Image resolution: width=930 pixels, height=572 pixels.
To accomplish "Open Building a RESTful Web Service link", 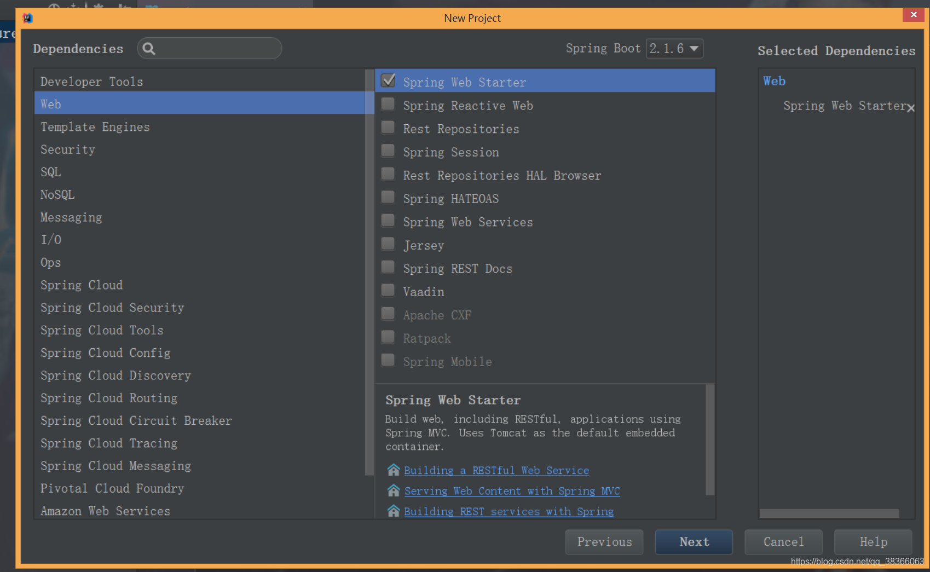I will click(496, 471).
